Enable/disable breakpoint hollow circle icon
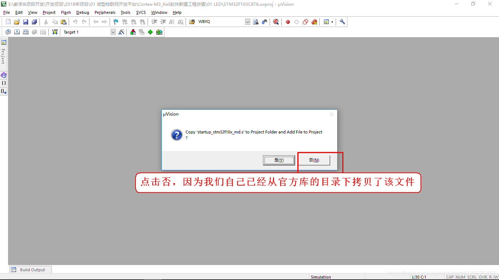Viewport: 499px width, 280px height. pos(297,22)
